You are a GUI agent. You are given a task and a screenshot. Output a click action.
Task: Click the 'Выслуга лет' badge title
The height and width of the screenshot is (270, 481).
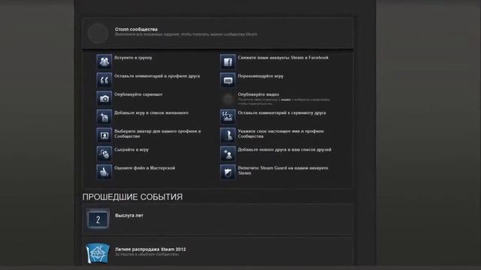click(129, 215)
